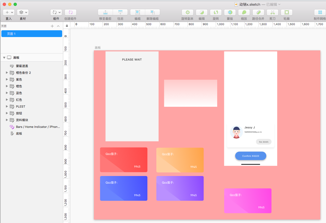
Task: Expand the 蓝色 group
Action: [7, 93]
